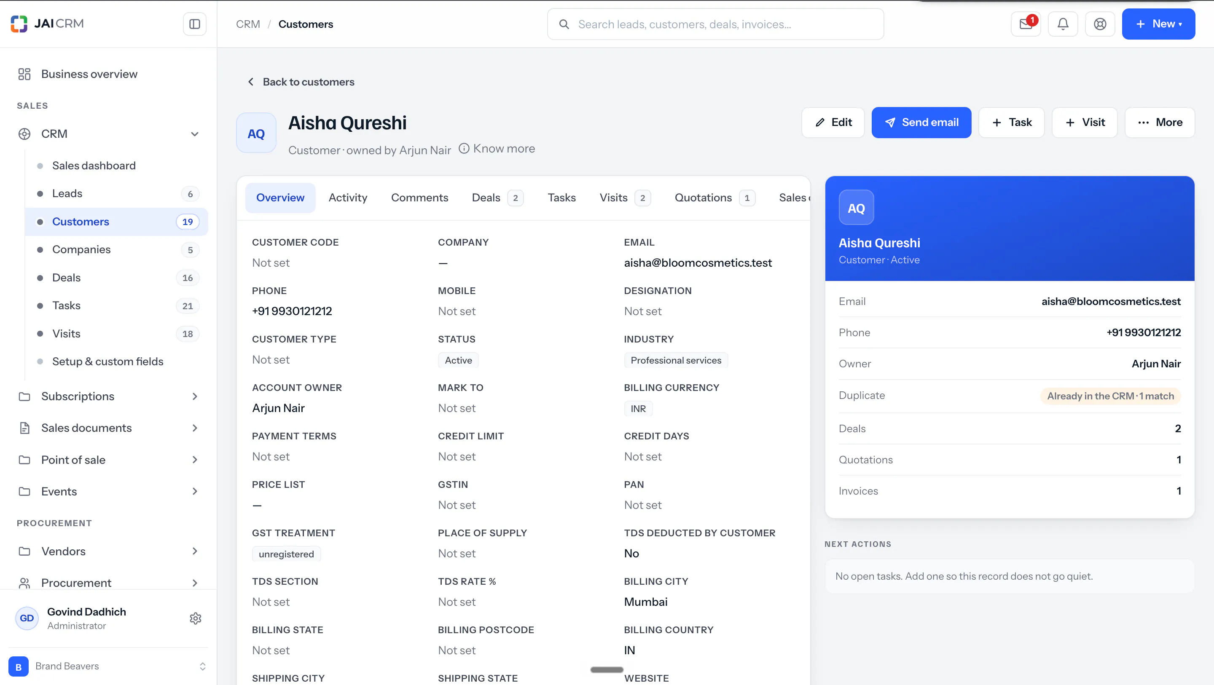The width and height of the screenshot is (1214, 685).
Task: Click email aisha@bloomcosmetics.test in overview
Action: [698, 263]
